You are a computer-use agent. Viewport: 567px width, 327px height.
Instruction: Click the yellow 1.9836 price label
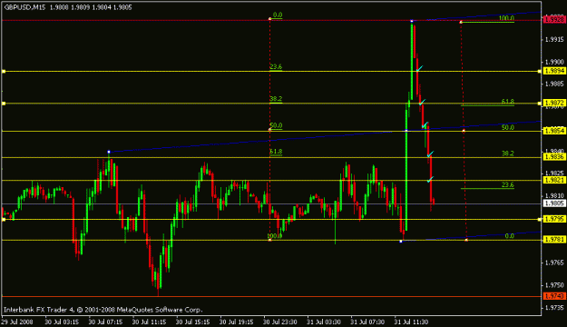[x=554, y=157]
